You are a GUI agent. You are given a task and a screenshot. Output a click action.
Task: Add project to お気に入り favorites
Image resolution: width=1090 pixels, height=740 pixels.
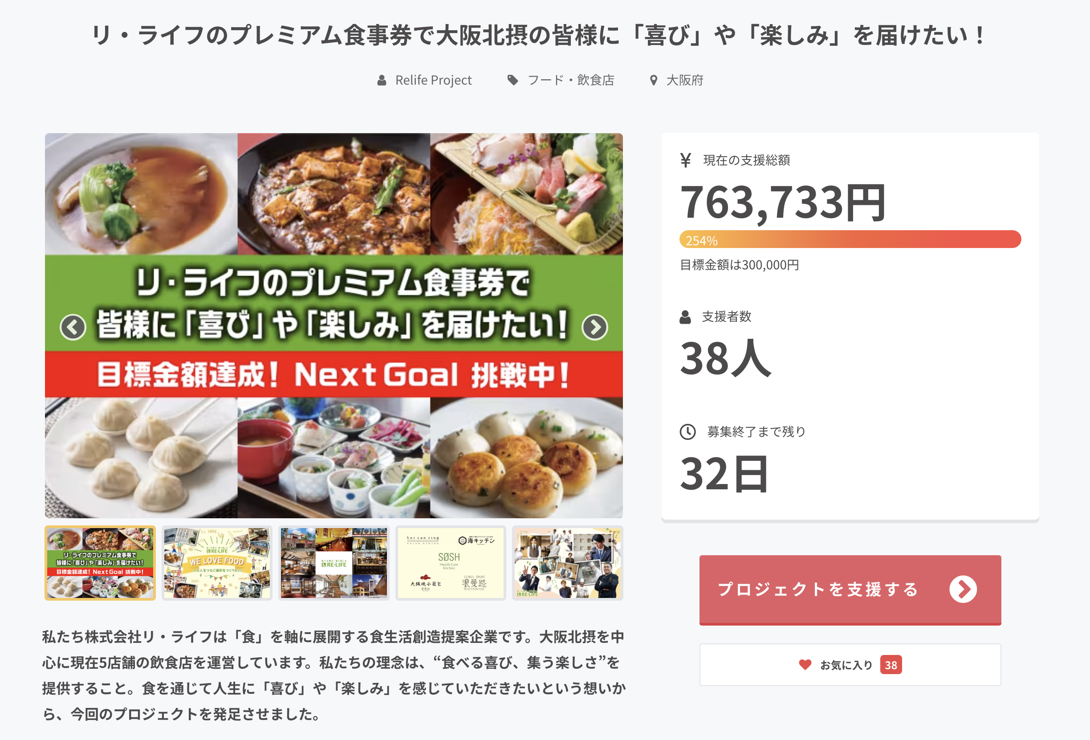point(850,664)
